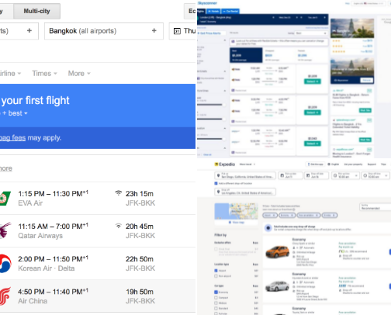Open the More filter dropdown
The image size is (391, 315).
(79, 74)
